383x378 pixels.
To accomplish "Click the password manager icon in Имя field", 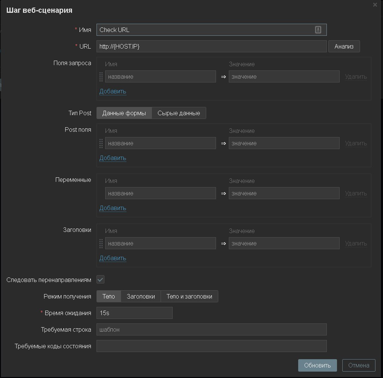I will click(318, 30).
